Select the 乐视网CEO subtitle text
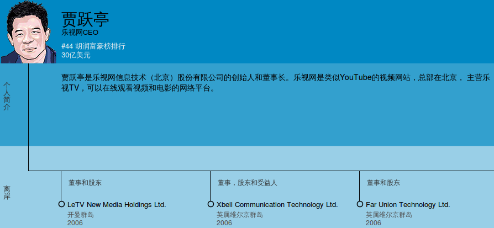This screenshot has height=228, width=494. click(80, 33)
